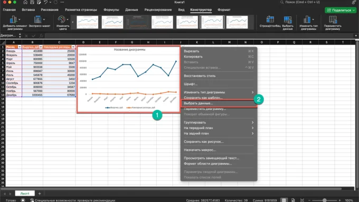This screenshot has height=202, width=359.
Task: Open filter dropdown on Месяц header
Action: [20, 47]
